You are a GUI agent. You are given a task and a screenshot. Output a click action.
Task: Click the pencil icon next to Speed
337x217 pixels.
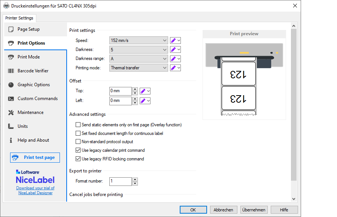click(173, 40)
